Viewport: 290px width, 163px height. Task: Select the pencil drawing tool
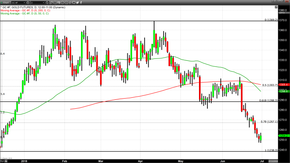(51, 2)
